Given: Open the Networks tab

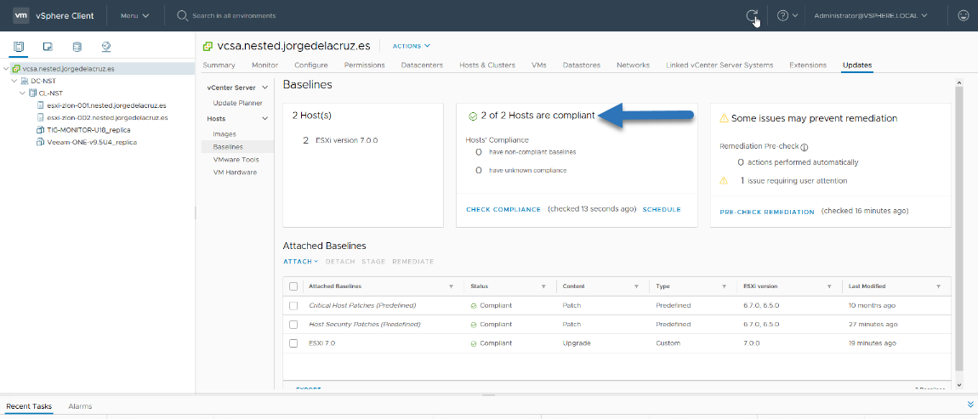Looking at the screenshot, I should pos(633,65).
